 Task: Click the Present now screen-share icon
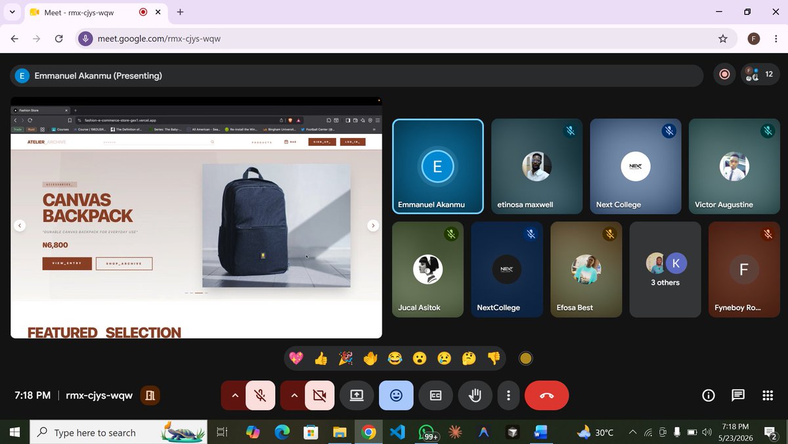(x=357, y=395)
